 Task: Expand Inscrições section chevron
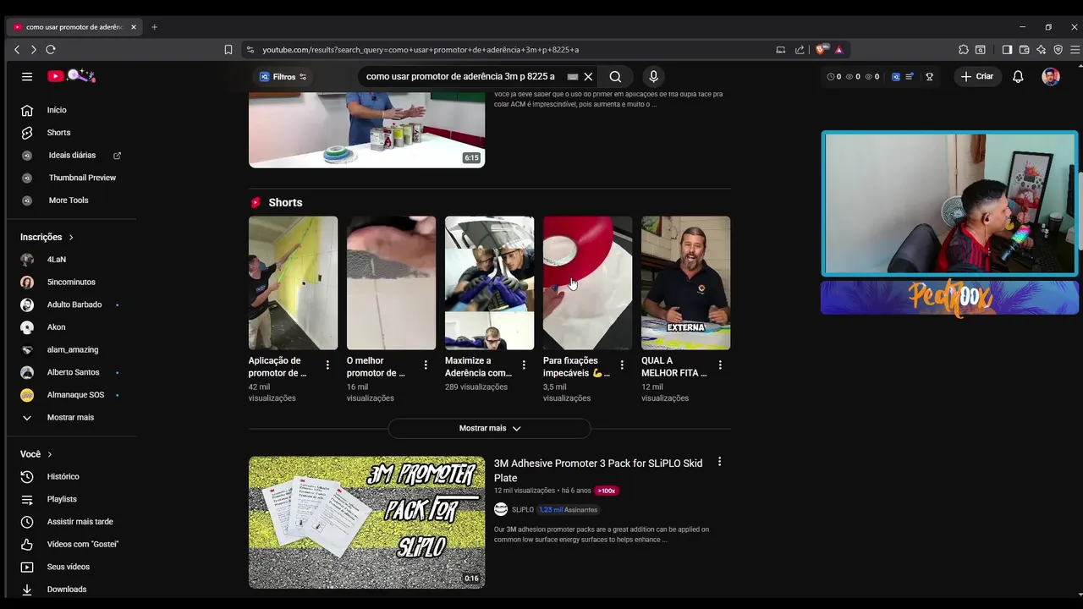point(71,238)
